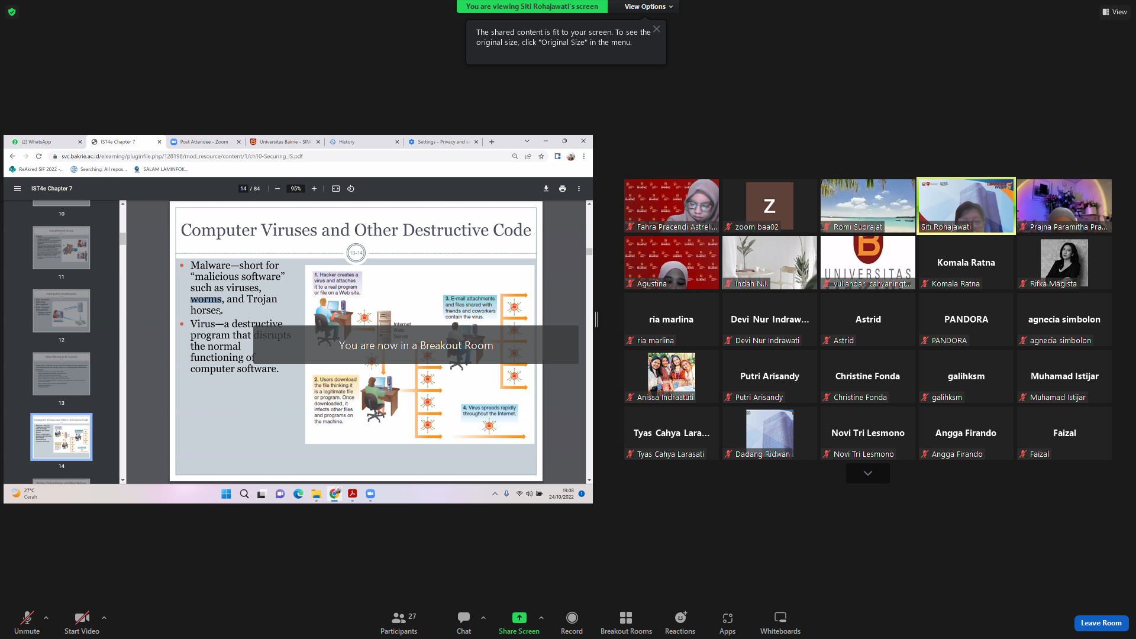Switch to WhatsApp browser tab
The image size is (1136, 639).
tap(44, 142)
